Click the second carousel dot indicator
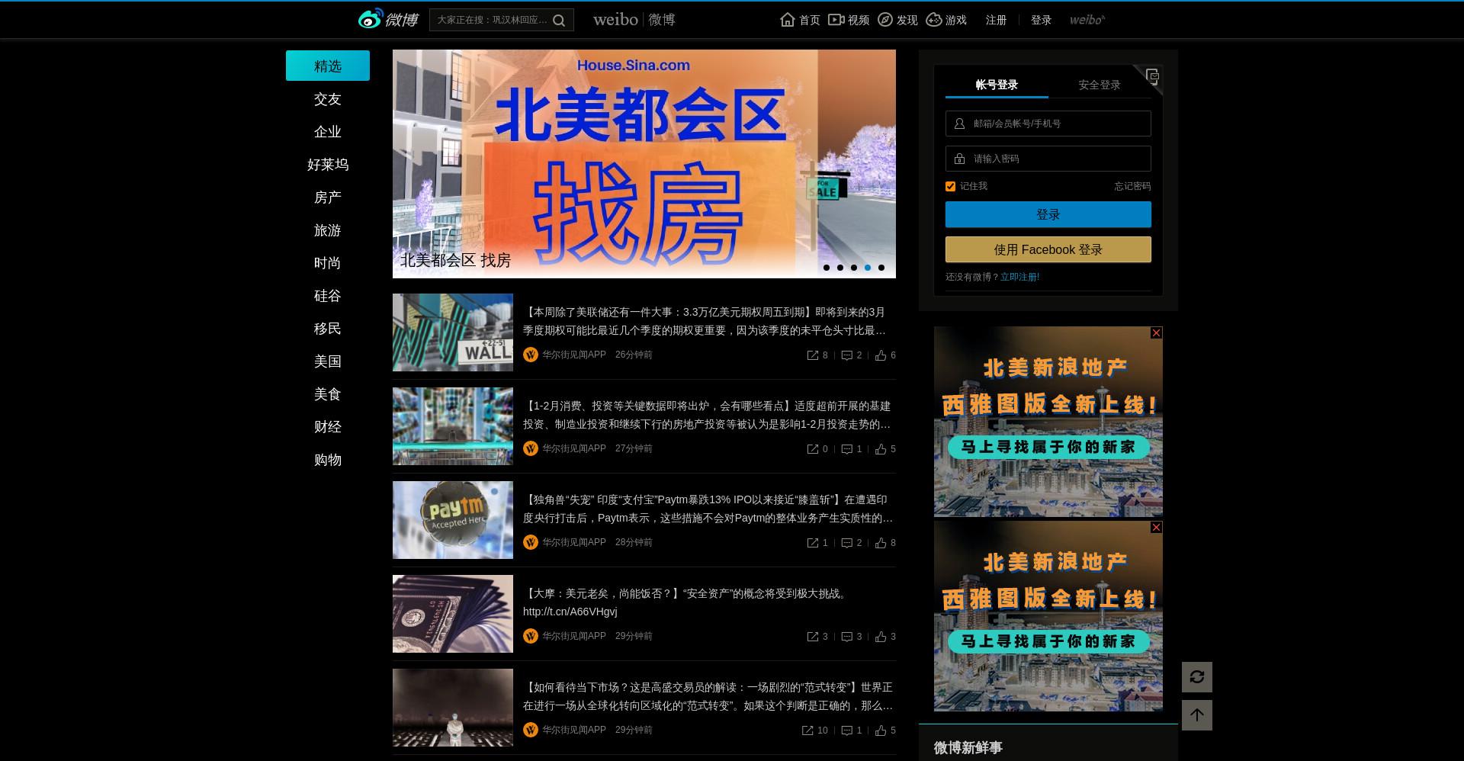 click(x=840, y=268)
